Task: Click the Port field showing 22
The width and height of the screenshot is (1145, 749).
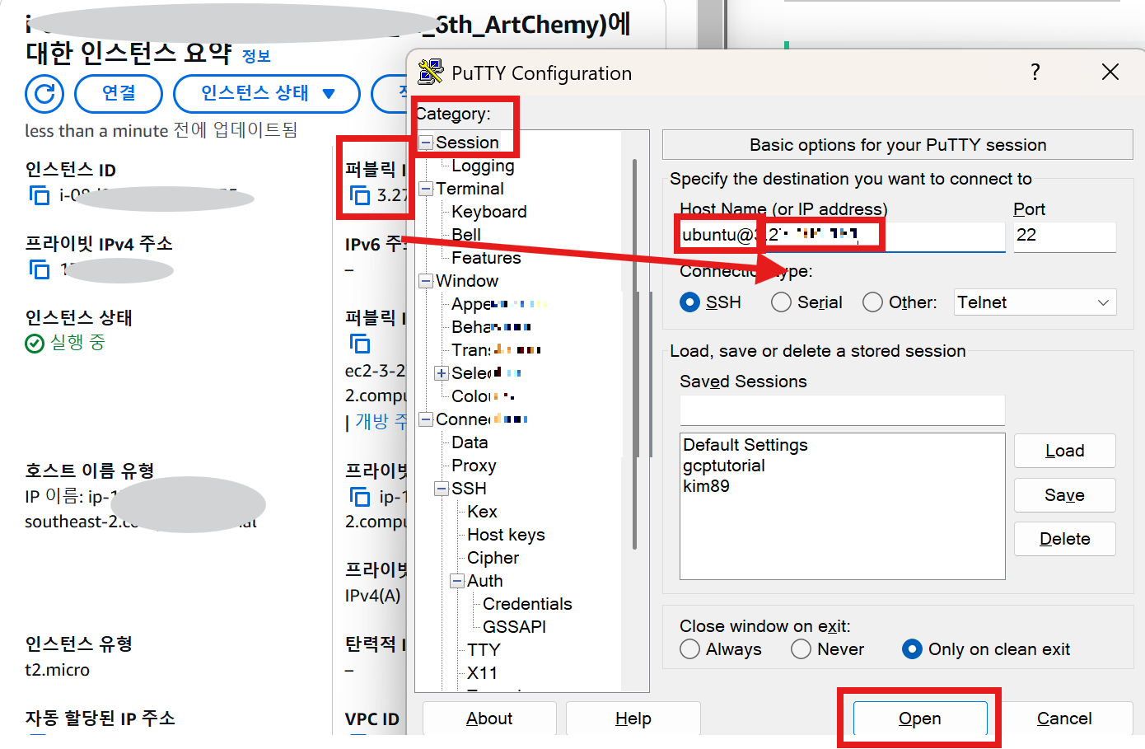Action: [x=1064, y=236]
